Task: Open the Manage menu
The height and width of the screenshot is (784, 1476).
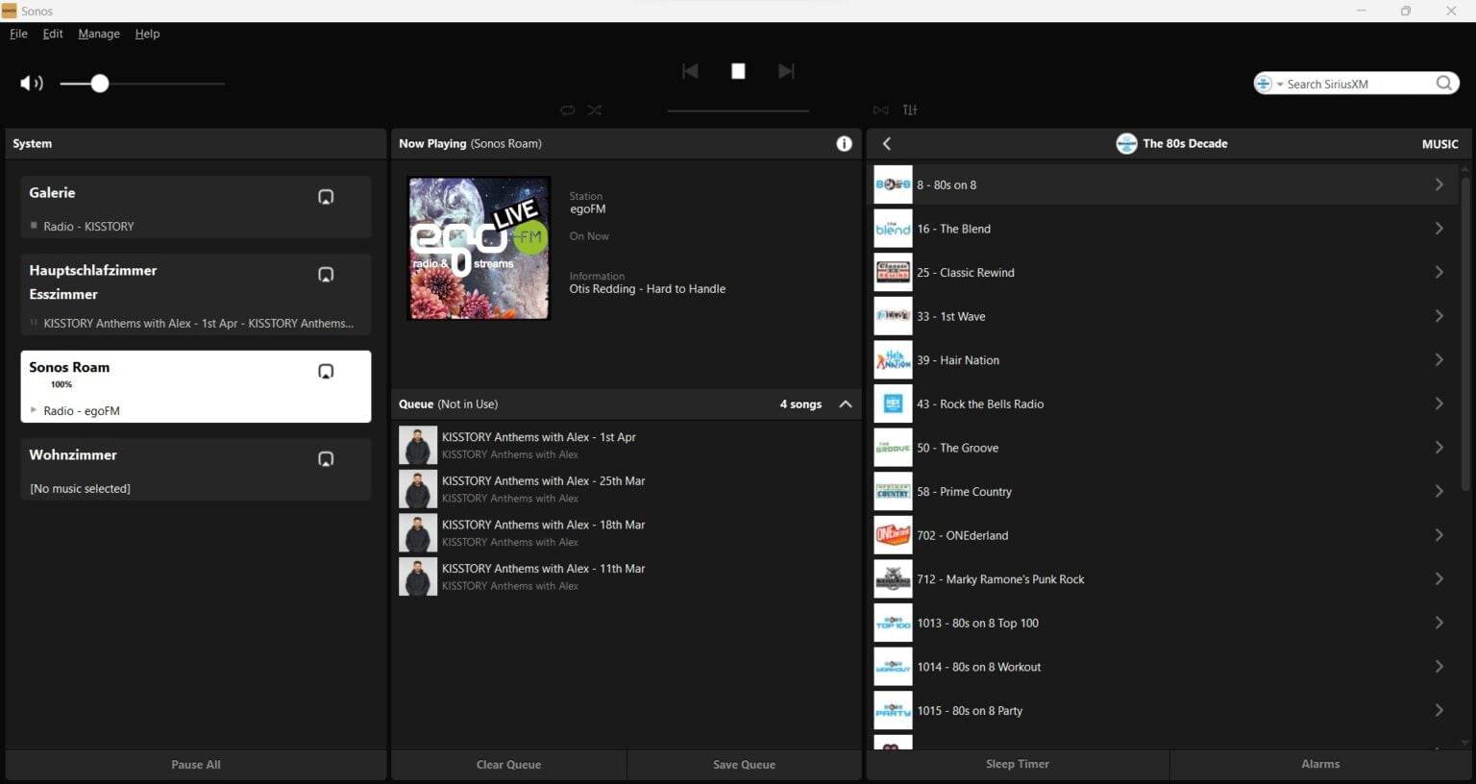Action: pyautogui.click(x=98, y=34)
